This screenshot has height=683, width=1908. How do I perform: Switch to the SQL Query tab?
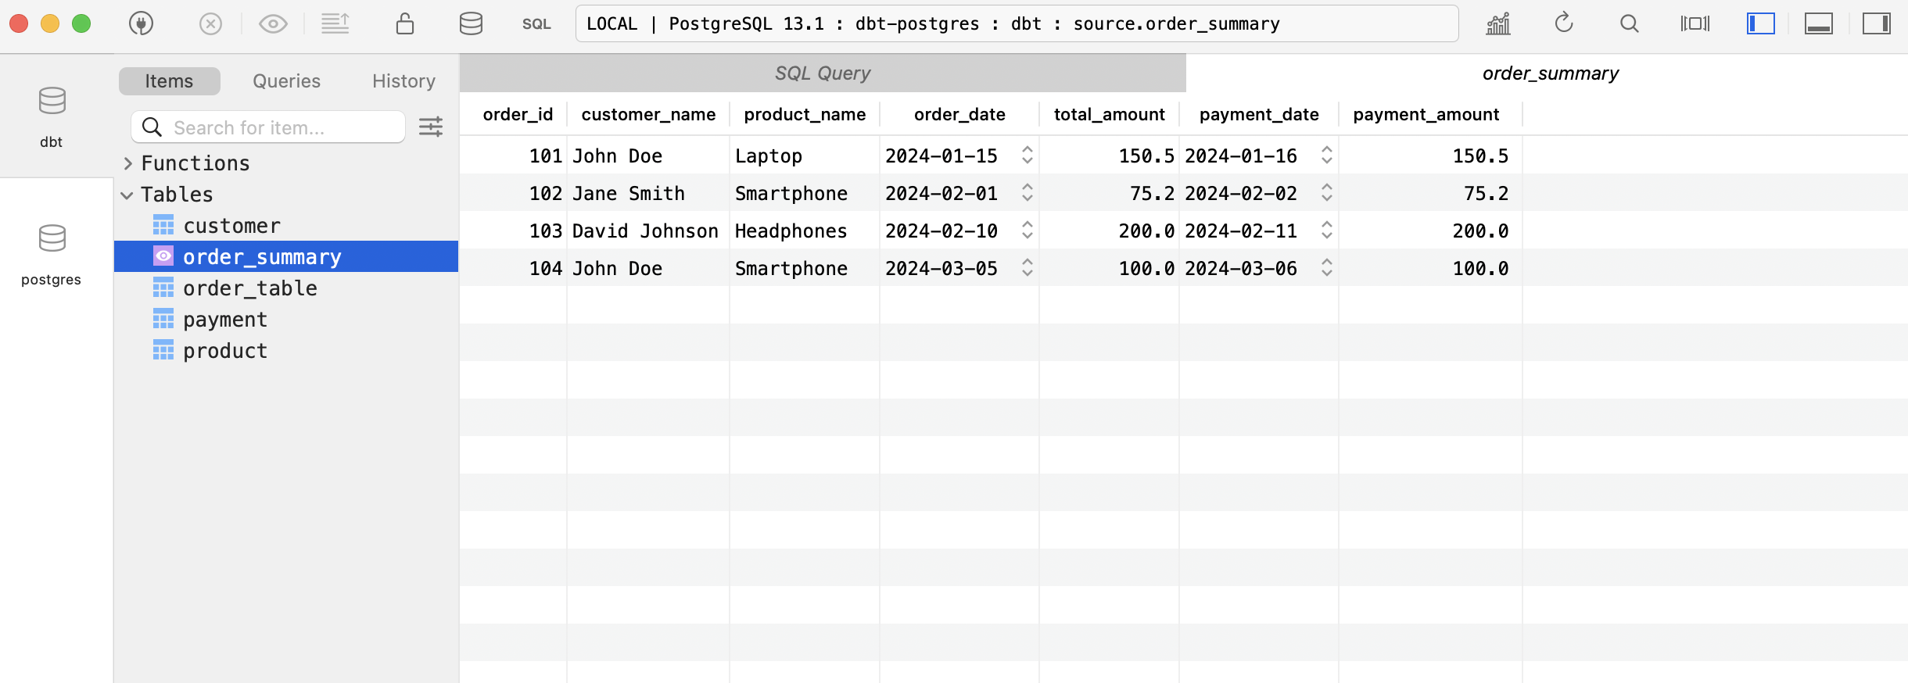pyautogui.click(x=823, y=73)
